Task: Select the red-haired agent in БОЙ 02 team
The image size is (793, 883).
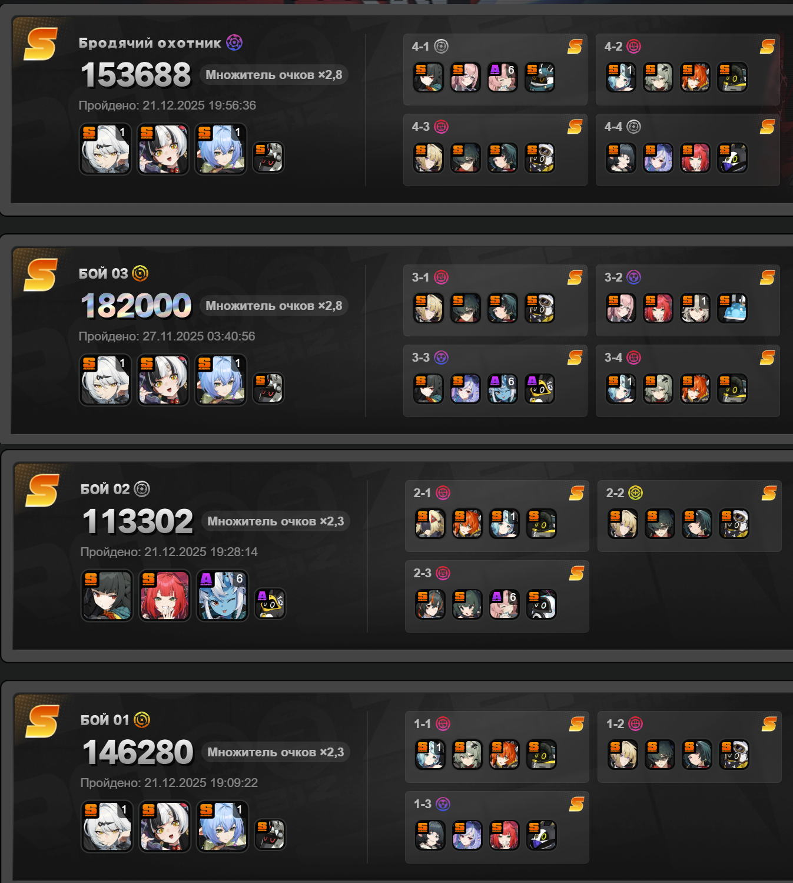Action: coord(165,595)
